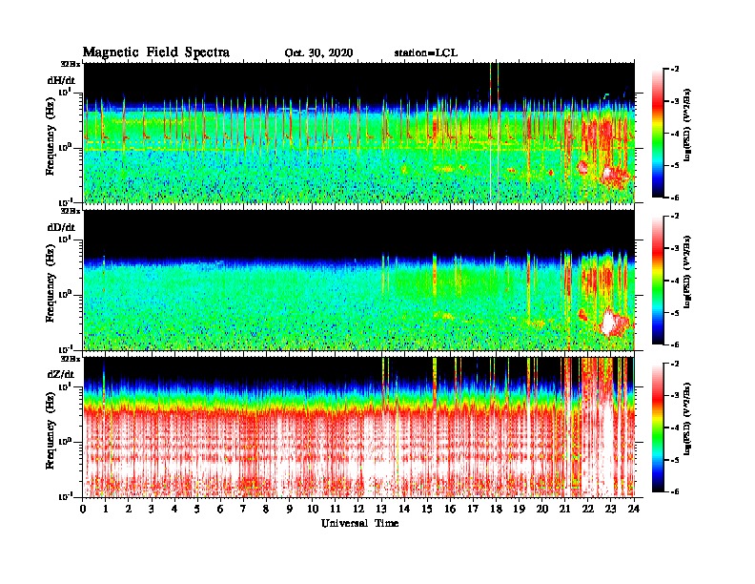Click the hour "6" tick label
Screen dimensions: 755x584
tap(220, 509)
